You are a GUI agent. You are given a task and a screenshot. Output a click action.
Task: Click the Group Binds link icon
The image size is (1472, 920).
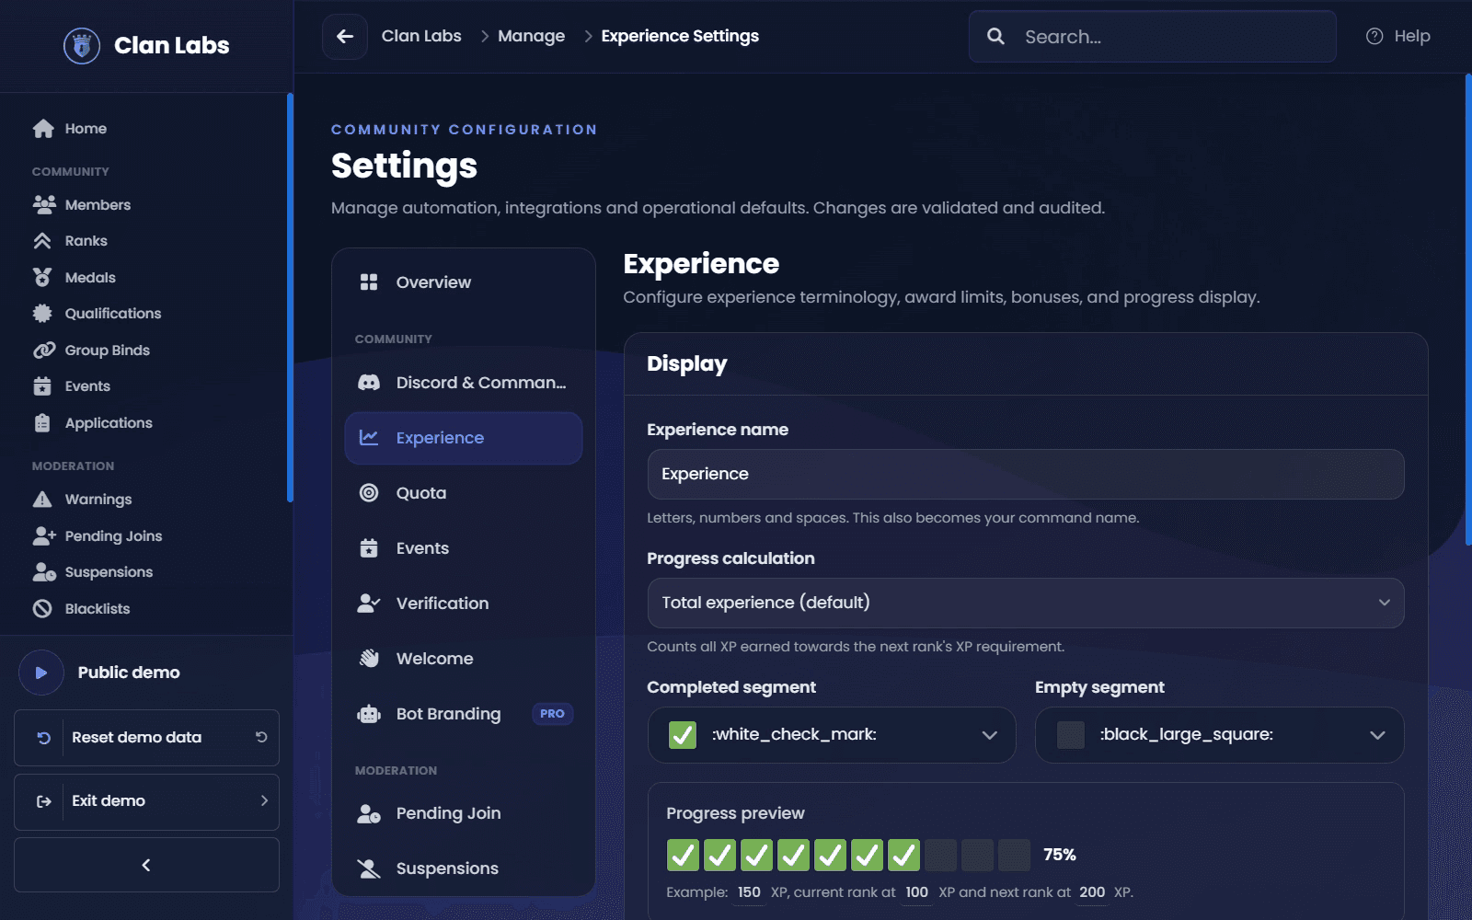43,351
